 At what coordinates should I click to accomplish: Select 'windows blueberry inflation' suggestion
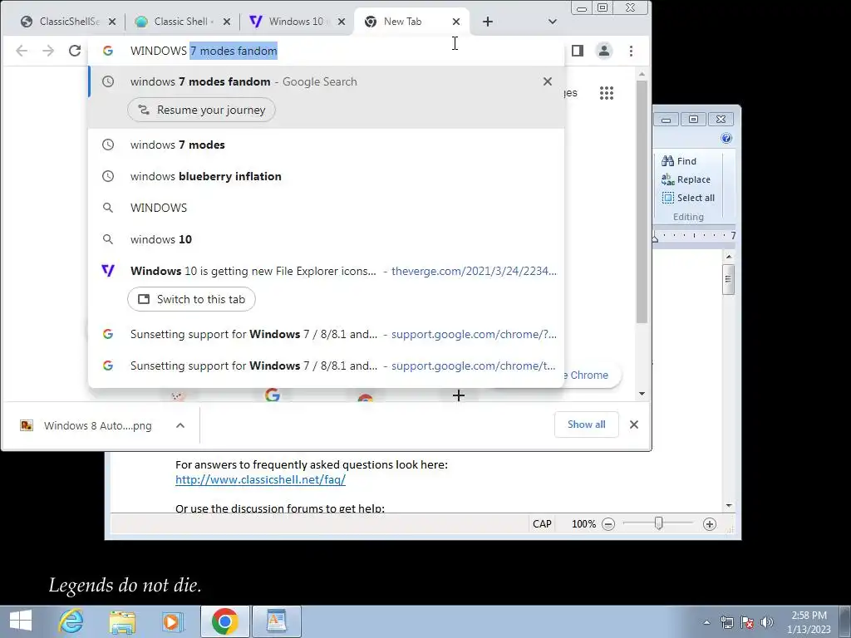pos(326,176)
